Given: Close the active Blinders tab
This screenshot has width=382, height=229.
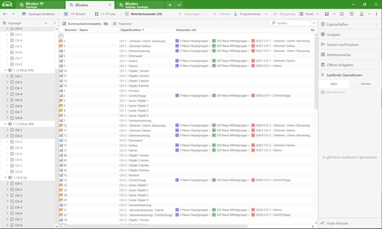Looking at the screenshot, I should pyautogui.click(x=110, y=5).
